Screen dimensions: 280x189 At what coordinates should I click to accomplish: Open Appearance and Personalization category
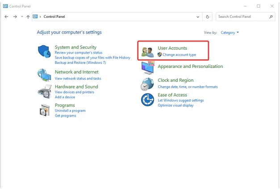190,66
